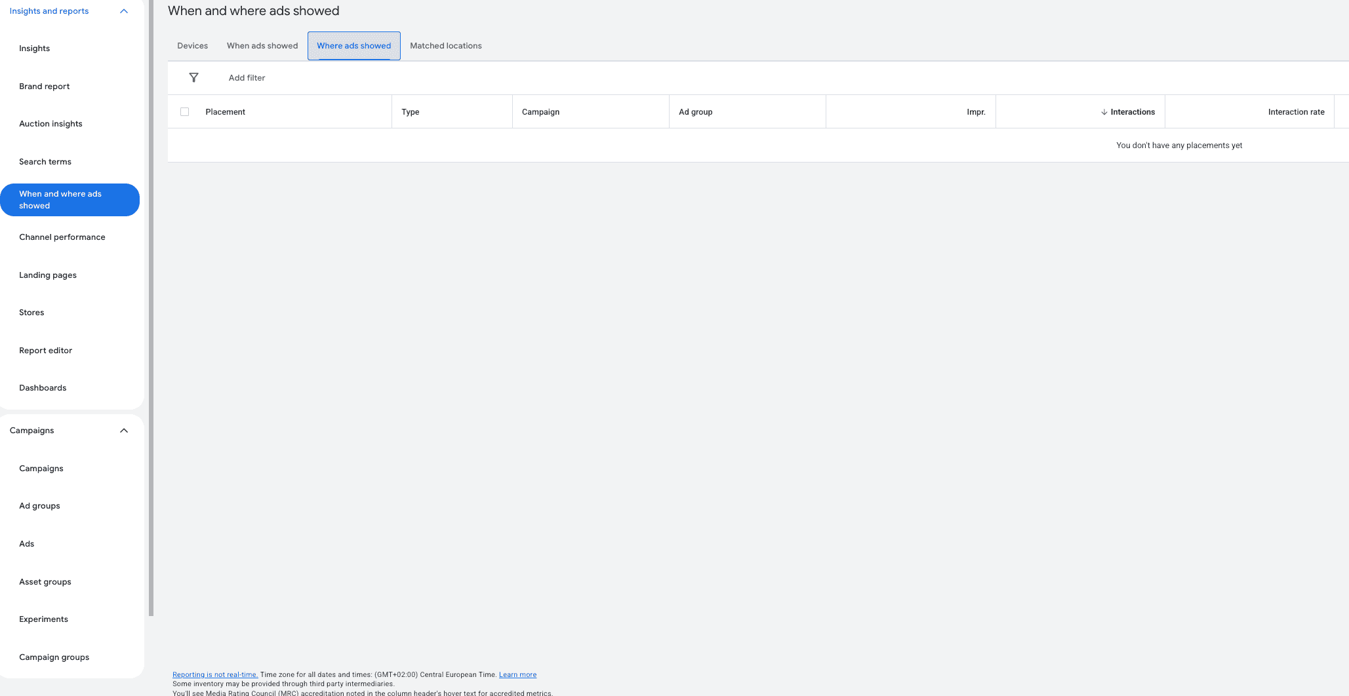Click the 'You don't have any placements yet' text
Screen dimensions: 1349x696
click(1179, 145)
